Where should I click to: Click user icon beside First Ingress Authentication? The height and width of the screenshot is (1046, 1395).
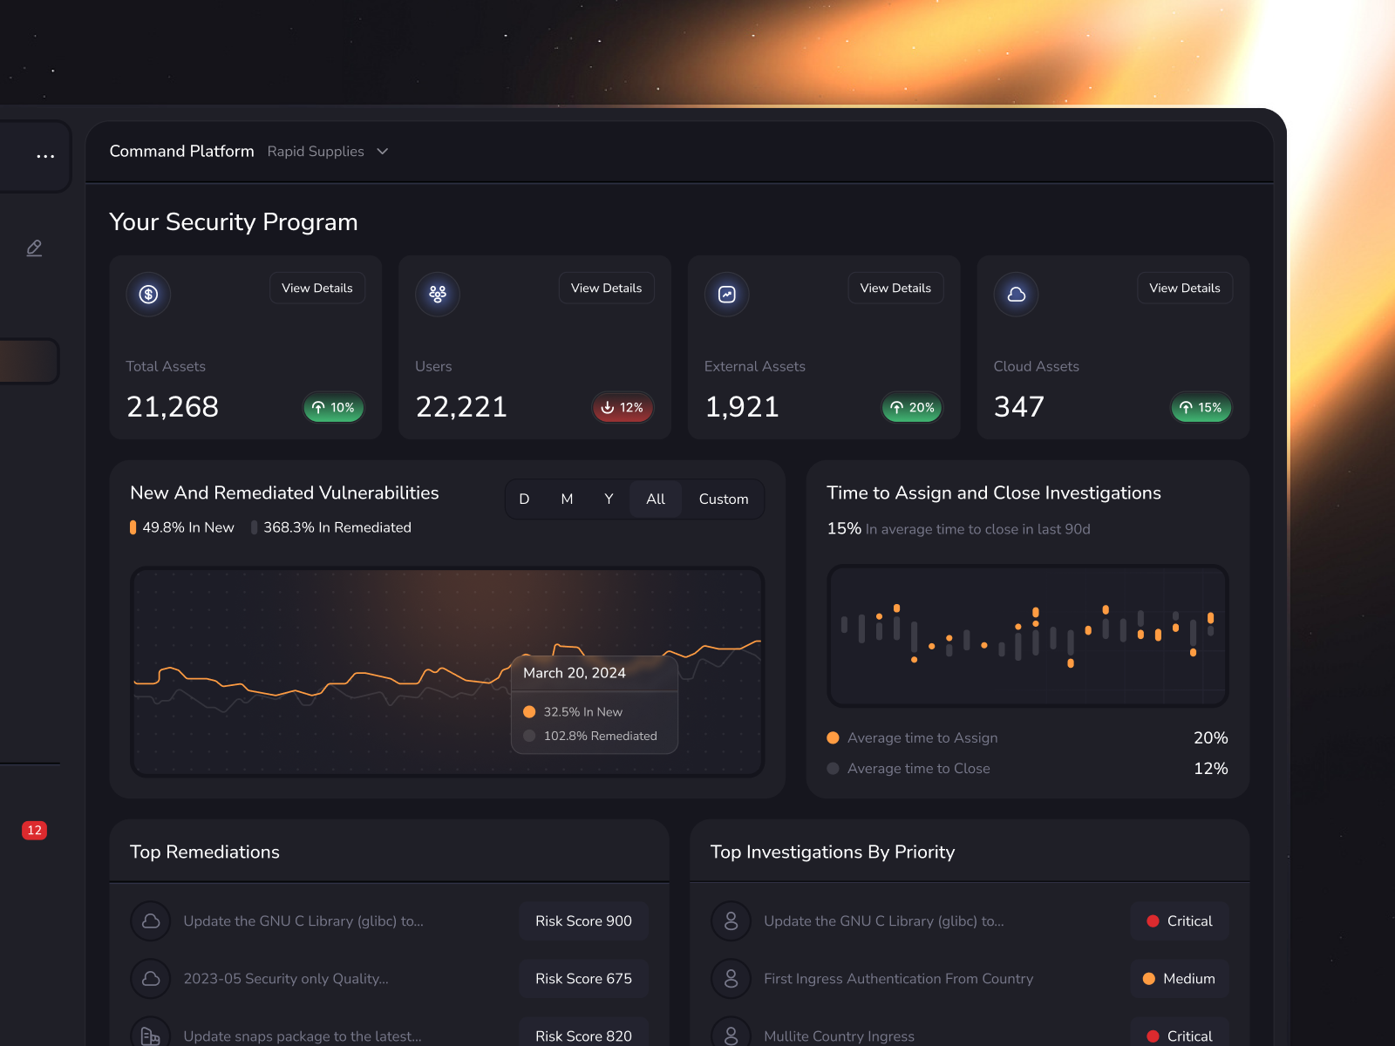[x=730, y=978]
